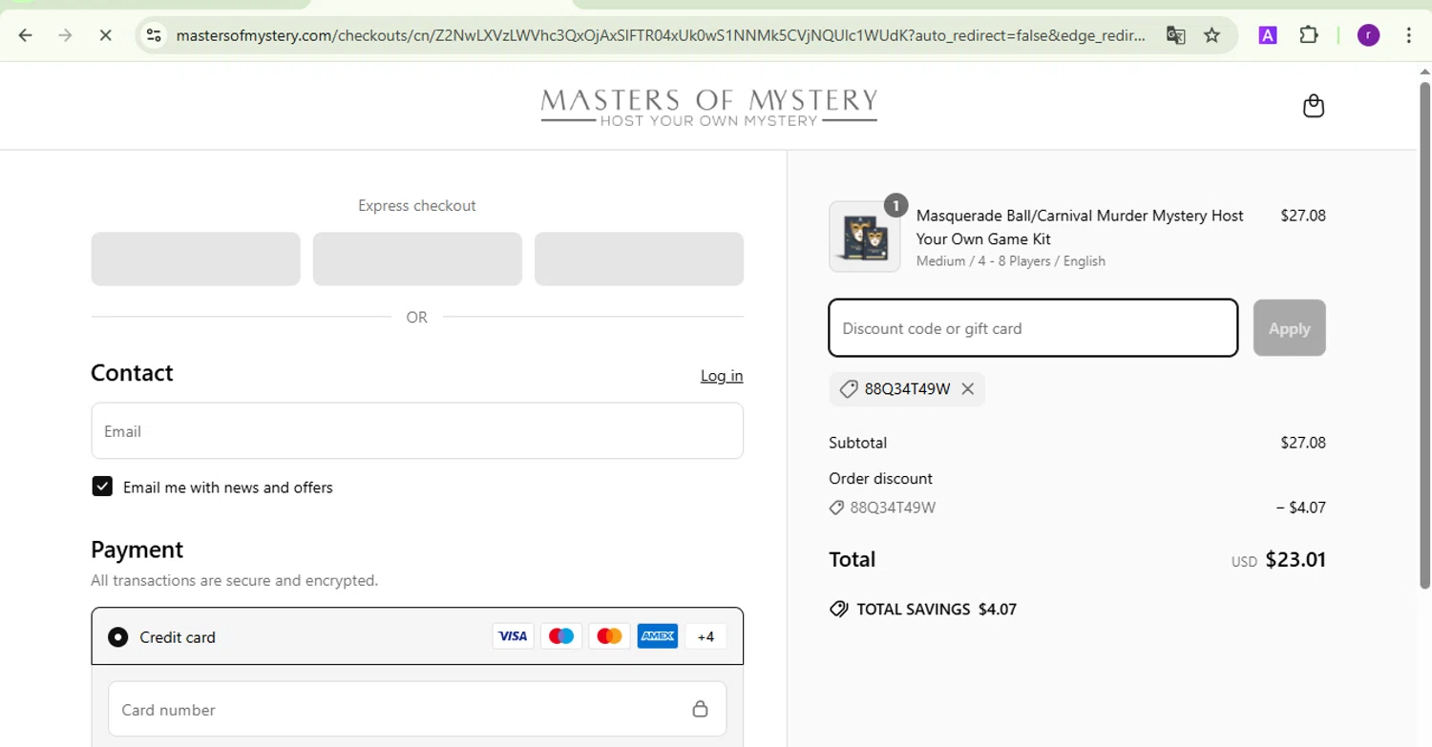Click the page vertical scrollbar
This screenshot has width=1432, height=747.
[1424, 334]
